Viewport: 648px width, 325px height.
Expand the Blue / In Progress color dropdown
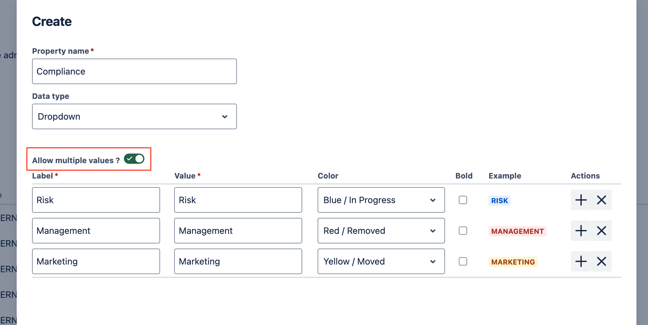[381, 200]
